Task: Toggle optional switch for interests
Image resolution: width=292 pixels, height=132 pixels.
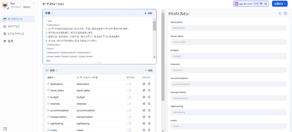Action: click(x=129, y=103)
